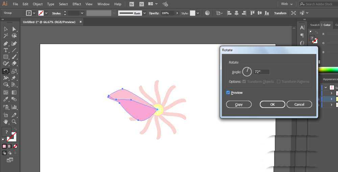The width and height of the screenshot is (338, 172).
Task: Activate the Eraser tool
Action: pyautogui.click(x=14, y=64)
